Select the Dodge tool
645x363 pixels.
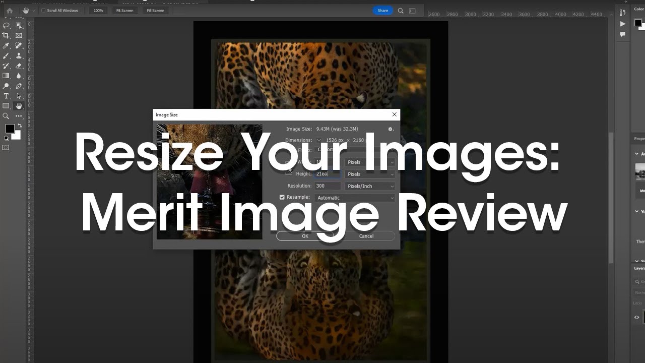tap(6, 86)
